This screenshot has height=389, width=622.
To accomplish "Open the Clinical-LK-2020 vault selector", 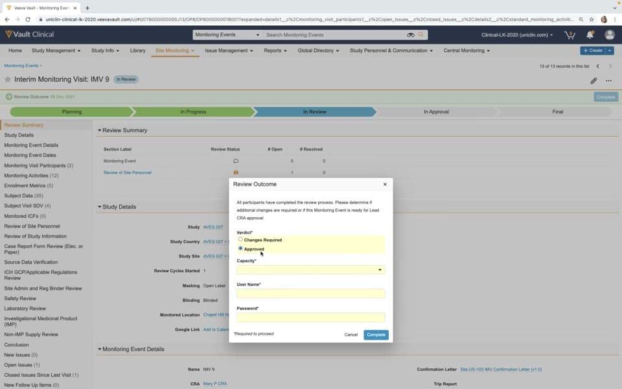I will [x=517, y=35].
